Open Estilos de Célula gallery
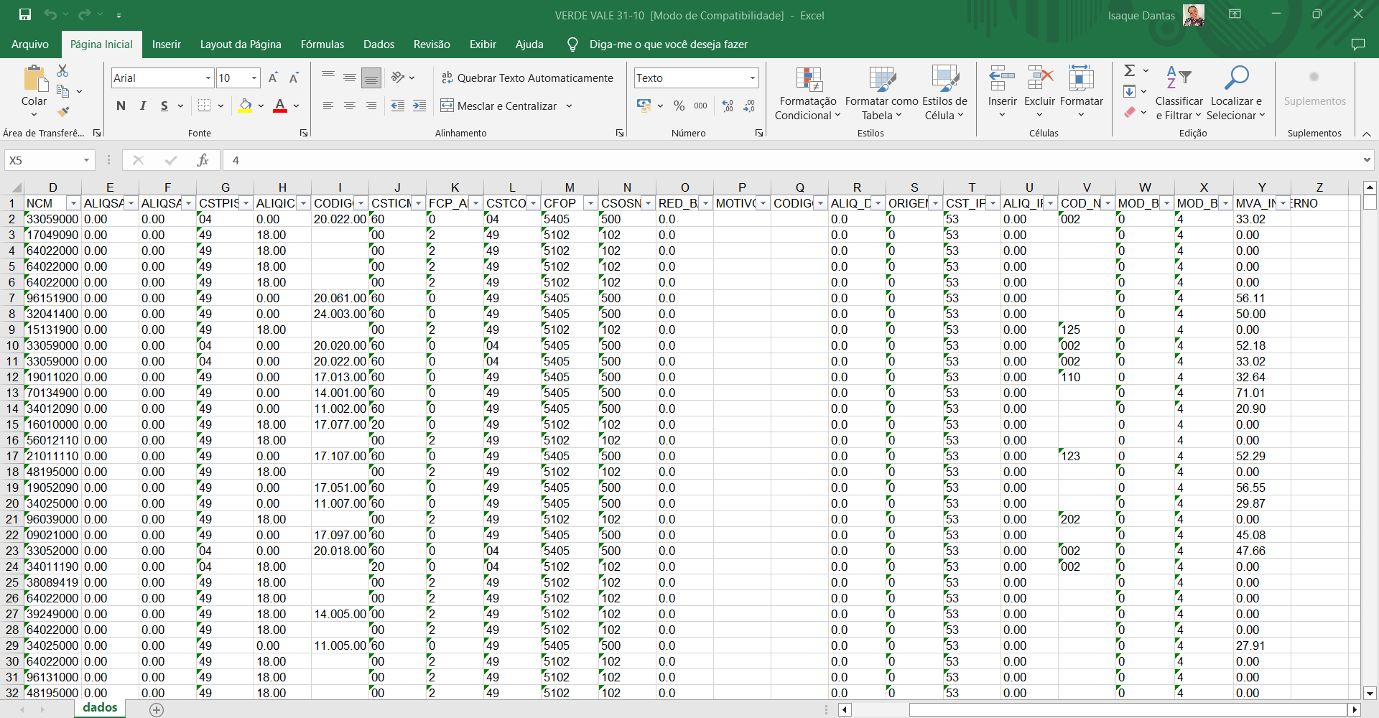The width and height of the screenshot is (1379, 718). [x=944, y=93]
